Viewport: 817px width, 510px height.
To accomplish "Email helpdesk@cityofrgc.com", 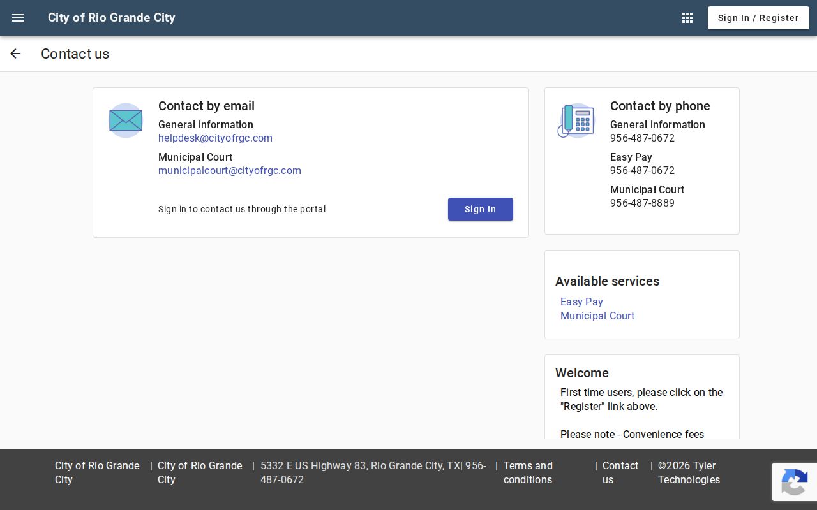I will [215, 138].
